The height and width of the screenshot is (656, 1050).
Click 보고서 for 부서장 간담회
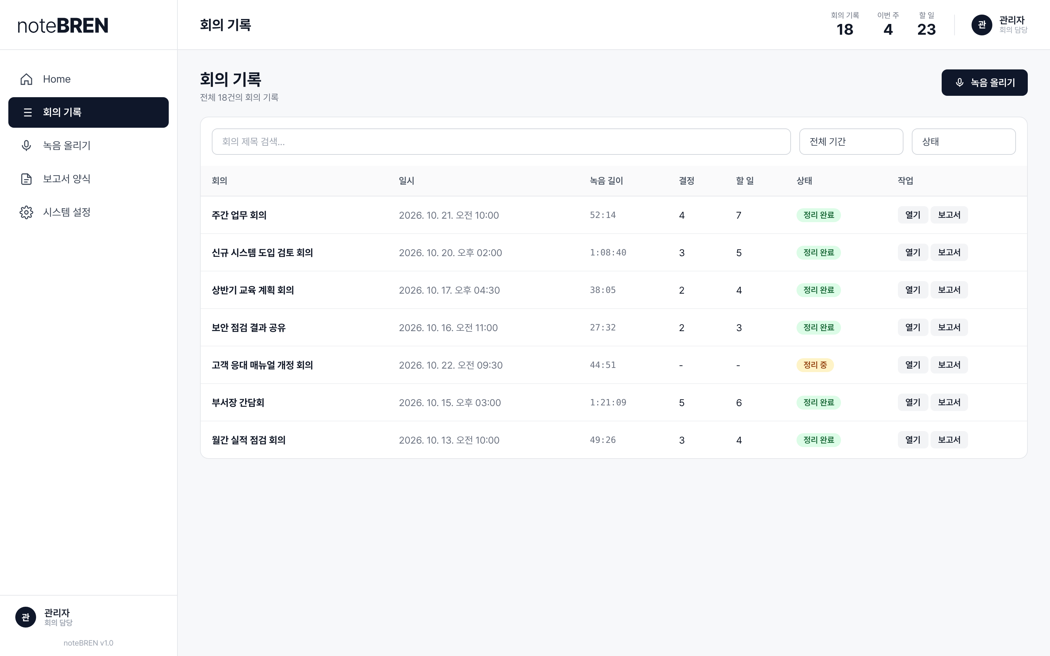pos(949,403)
